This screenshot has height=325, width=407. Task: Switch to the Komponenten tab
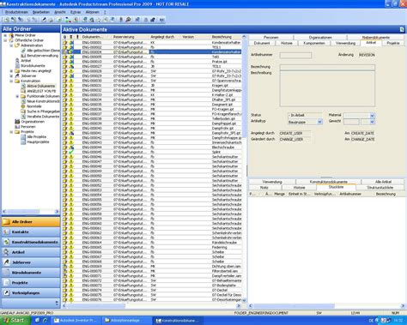pyautogui.click(x=314, y=43)
